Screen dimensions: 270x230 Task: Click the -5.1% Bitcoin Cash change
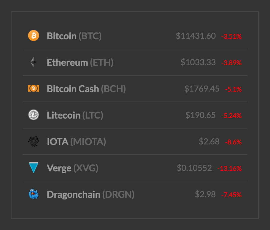(233, 89)
